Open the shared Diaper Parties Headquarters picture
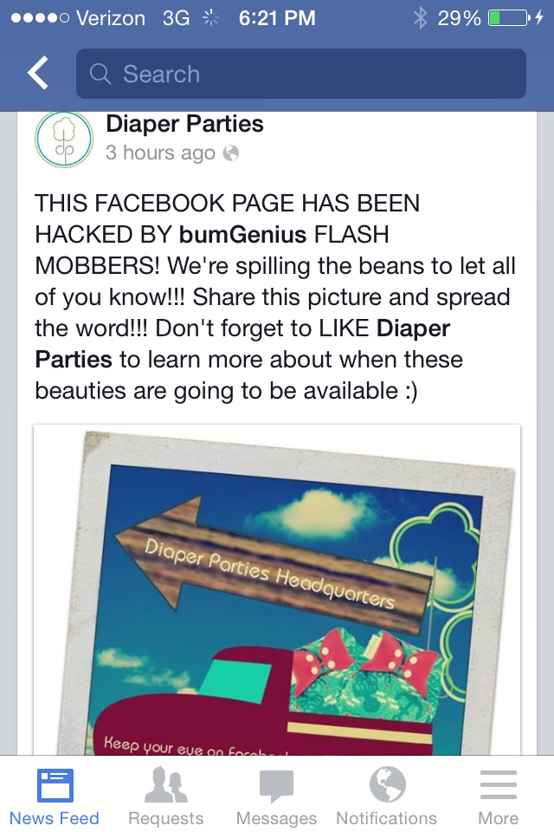The width and height of the screenshot is (554, 832). point(277,589)
